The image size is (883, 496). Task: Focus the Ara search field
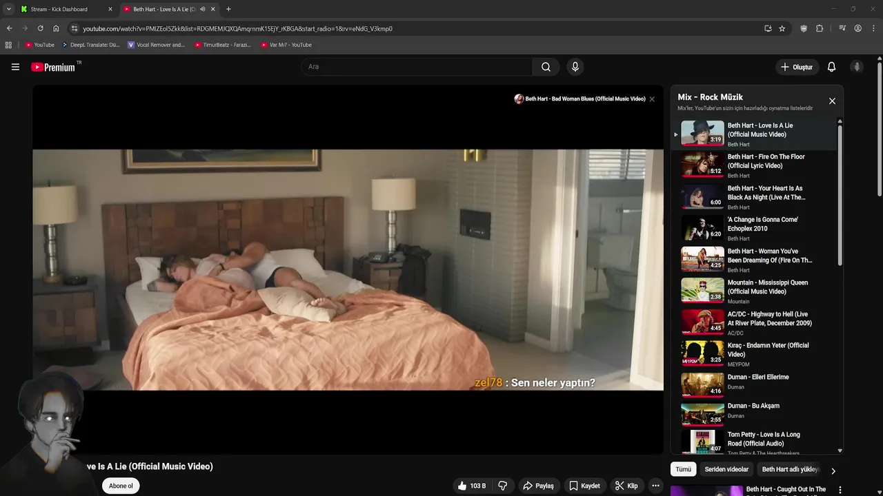click(x=417, y=67)
